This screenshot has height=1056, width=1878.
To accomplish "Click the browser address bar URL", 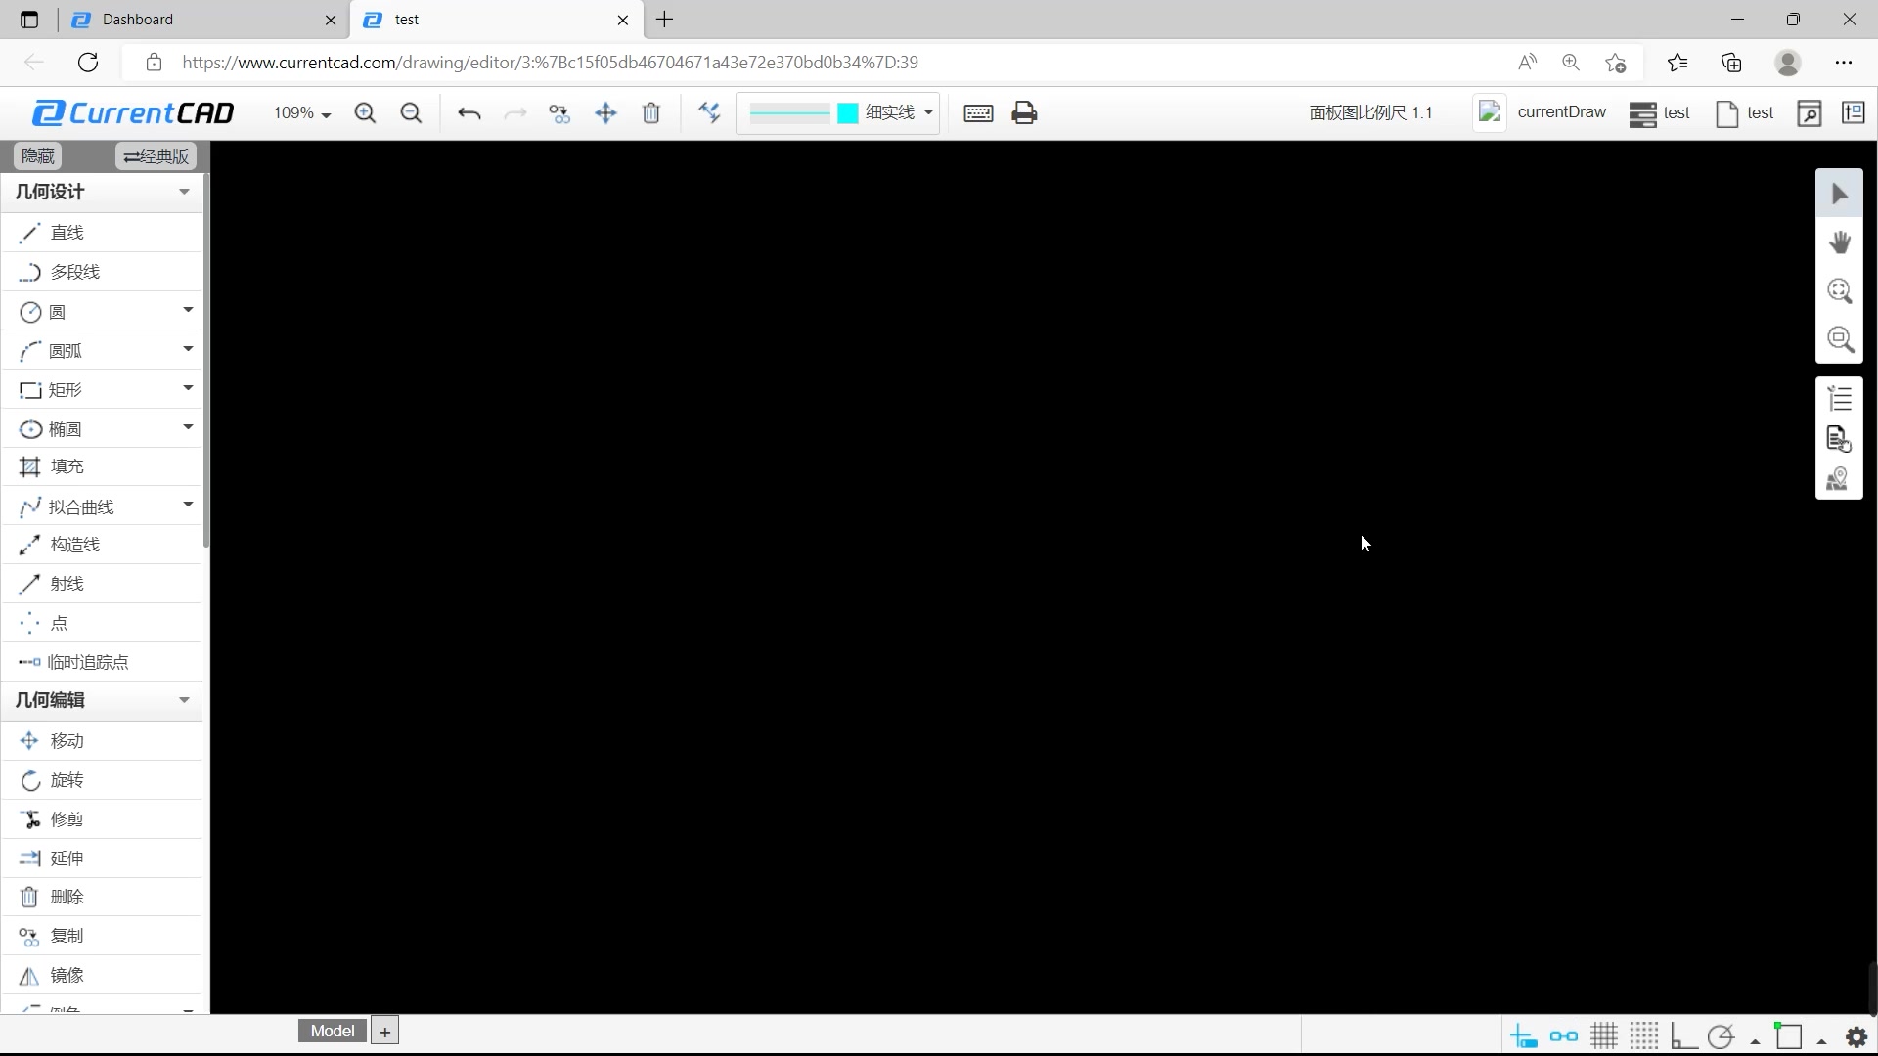I will [550, 63].
